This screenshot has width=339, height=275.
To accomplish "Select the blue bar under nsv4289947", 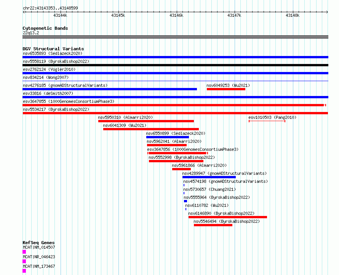I will coord(209,177).
